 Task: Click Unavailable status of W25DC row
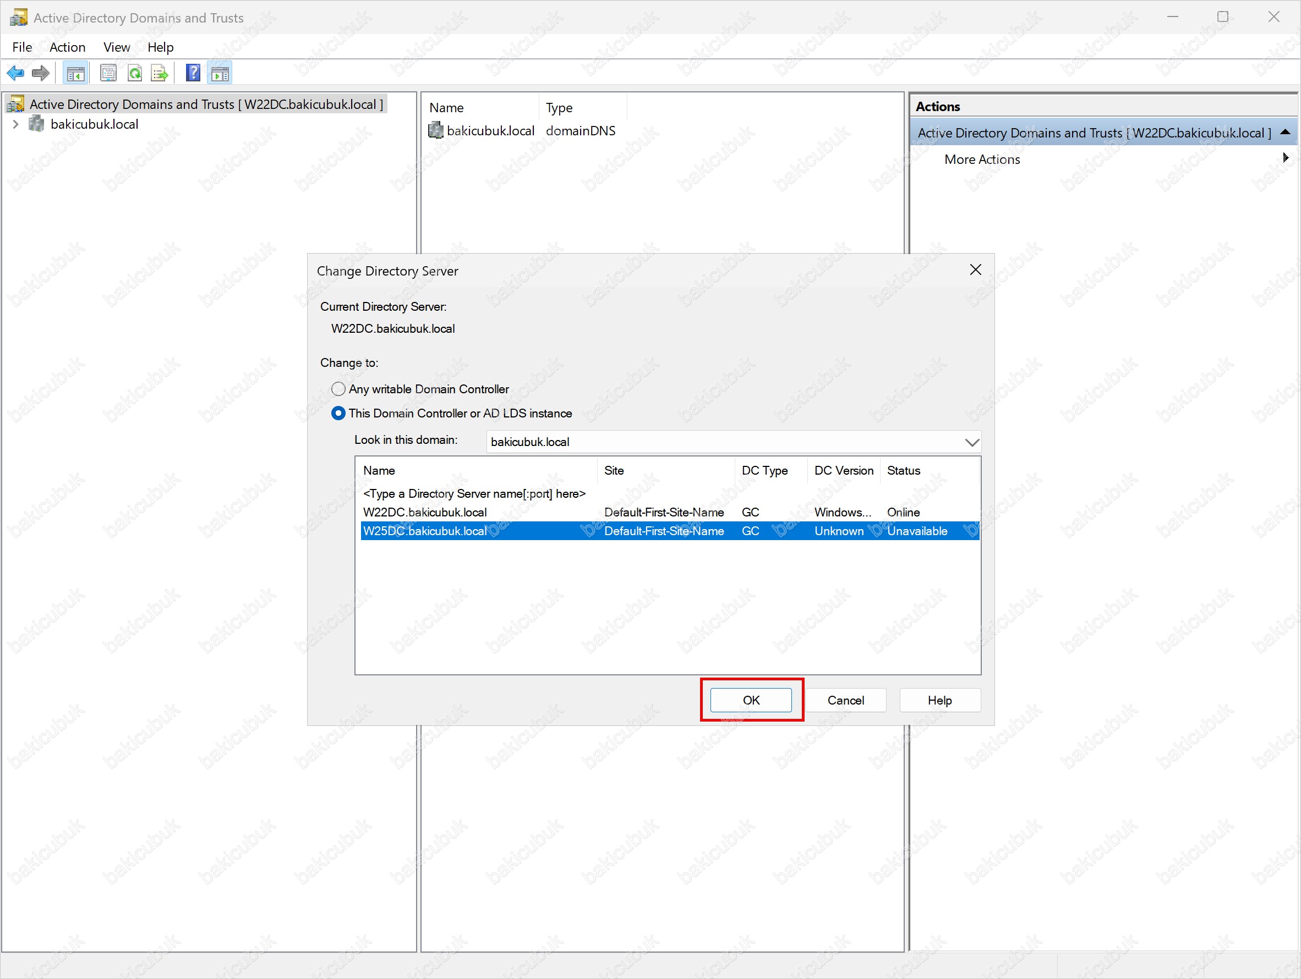pos(917,531)
